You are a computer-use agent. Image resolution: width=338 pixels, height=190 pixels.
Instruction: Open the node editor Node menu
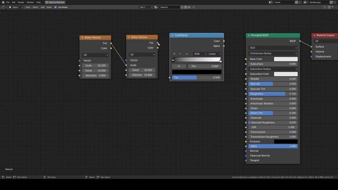pyautogui.click(x=49, y=7)
